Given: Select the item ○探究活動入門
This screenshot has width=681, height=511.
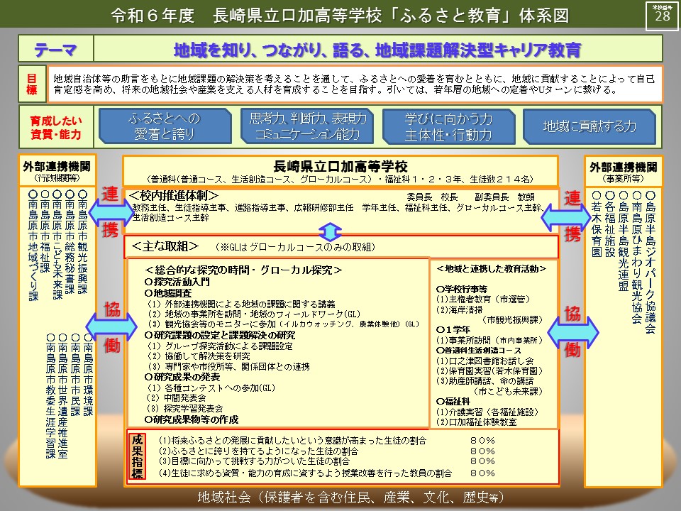Looking at the screenshot, I should [177, 282].
